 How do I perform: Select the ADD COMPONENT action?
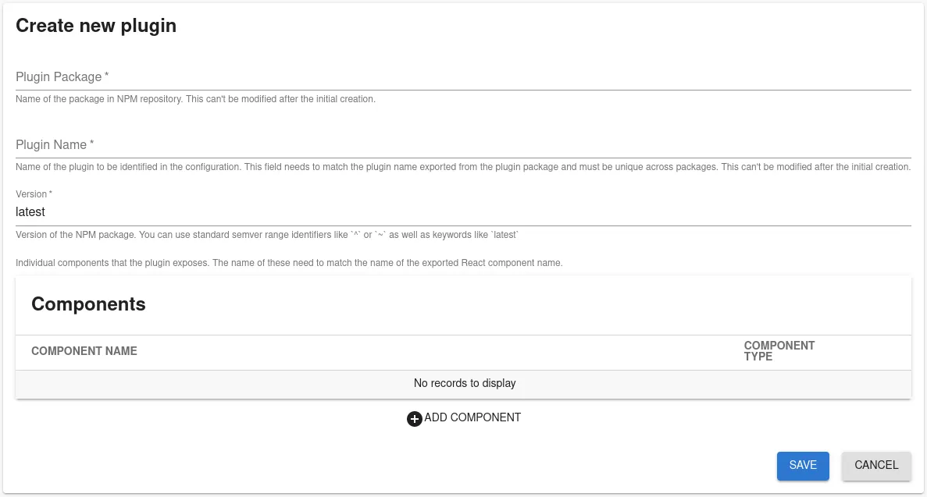pyautogui.click(x=472, y=418)
